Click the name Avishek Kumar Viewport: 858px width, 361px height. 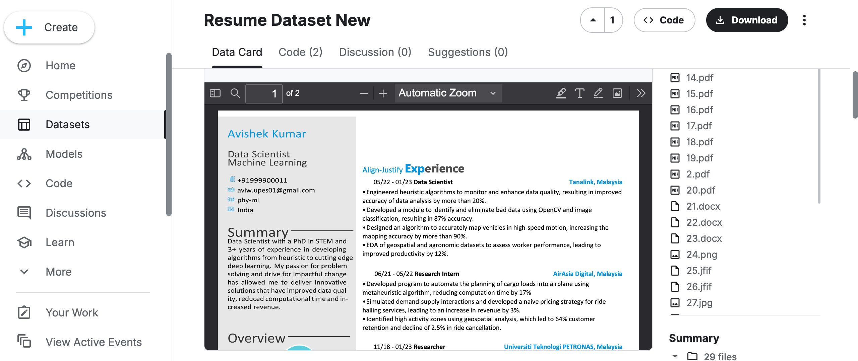[267, 134]
